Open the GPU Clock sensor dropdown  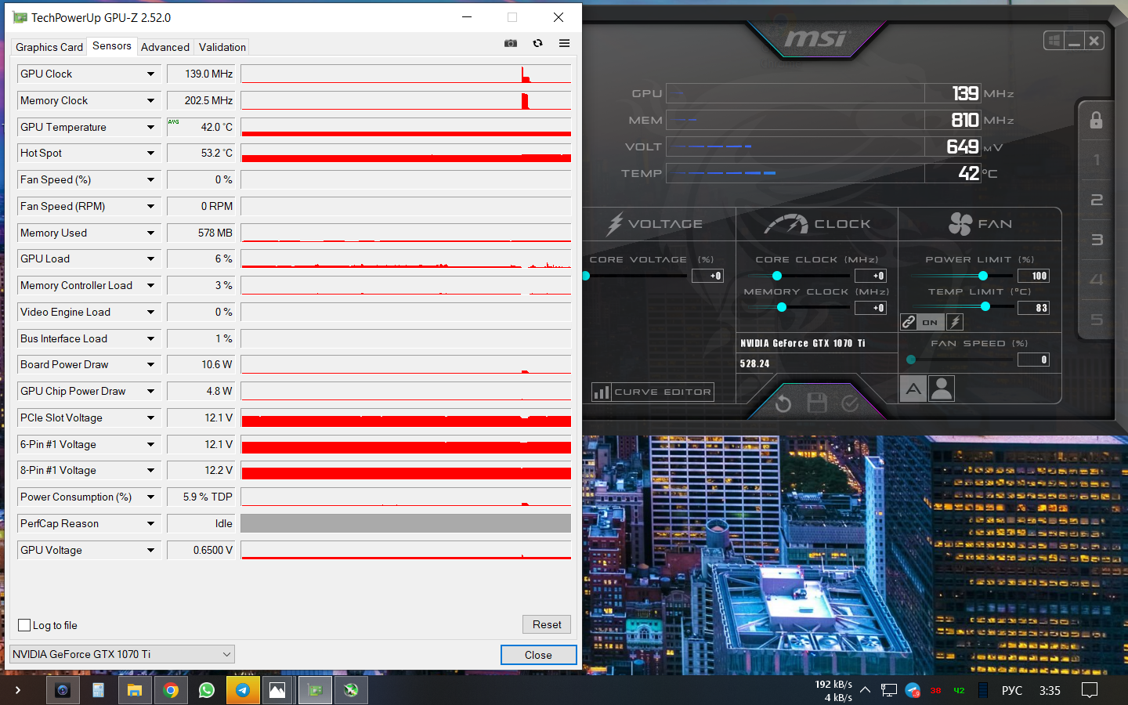coord(150,74)
